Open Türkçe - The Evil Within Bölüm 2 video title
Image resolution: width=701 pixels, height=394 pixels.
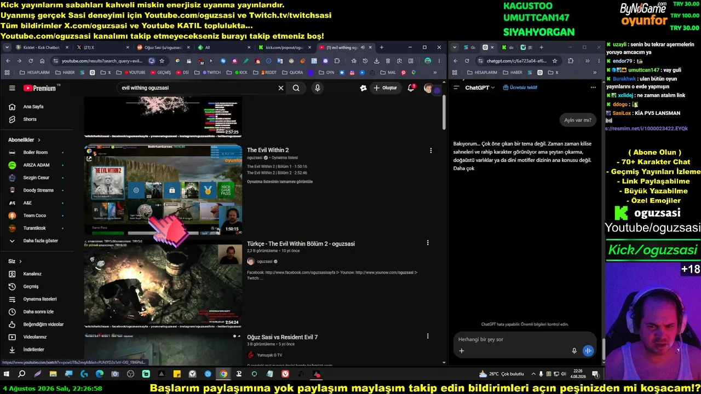pos(301,244)
